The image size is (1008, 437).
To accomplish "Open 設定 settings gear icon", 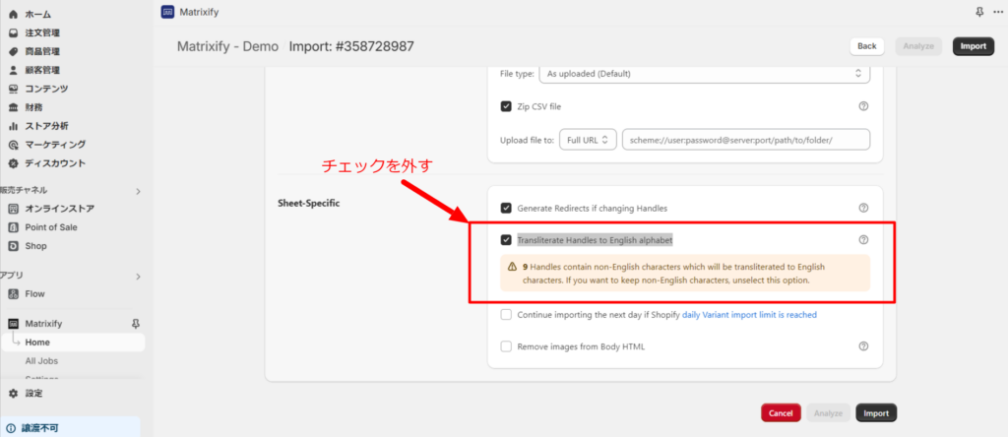I will coord(13,394).
